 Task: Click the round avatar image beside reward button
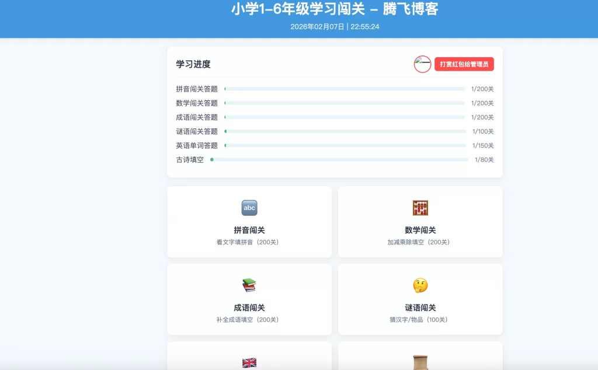pyautogui.click(x=423, y=64)
